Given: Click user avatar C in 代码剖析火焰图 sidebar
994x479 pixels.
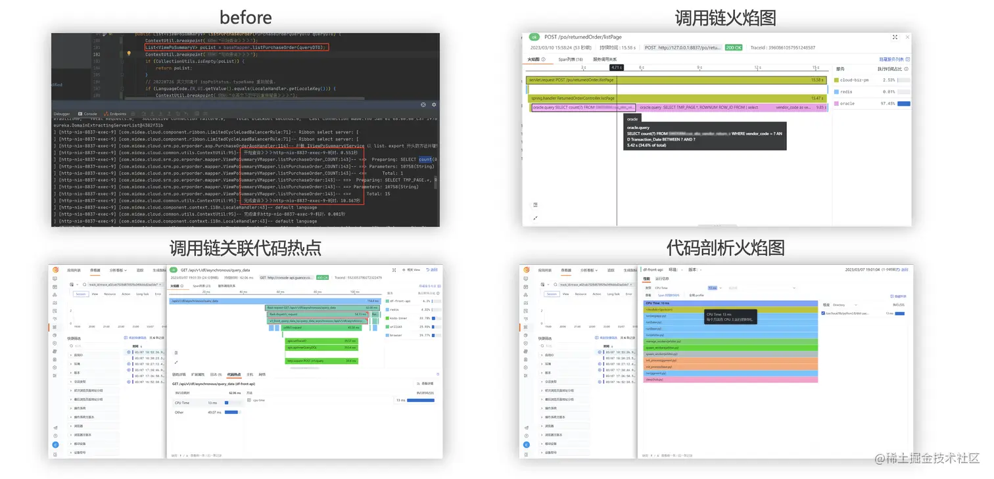Looking at the screenshot, I should pos(527,445).
